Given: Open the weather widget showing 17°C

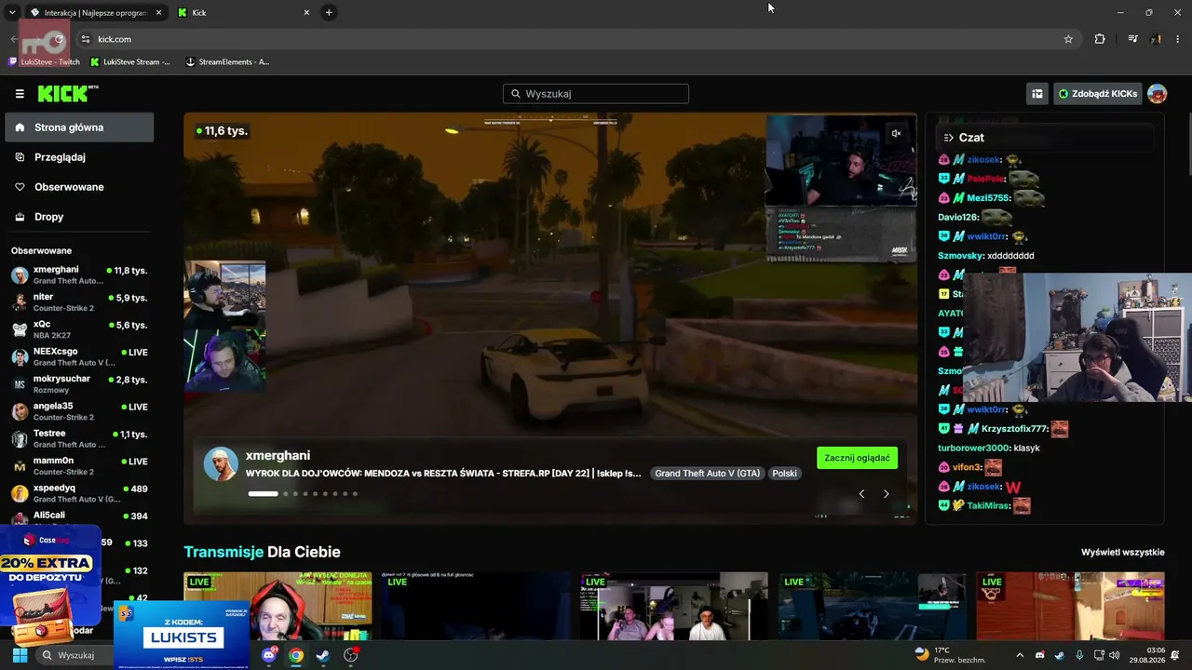Looking at the screenshot, I should coord(950,655).
